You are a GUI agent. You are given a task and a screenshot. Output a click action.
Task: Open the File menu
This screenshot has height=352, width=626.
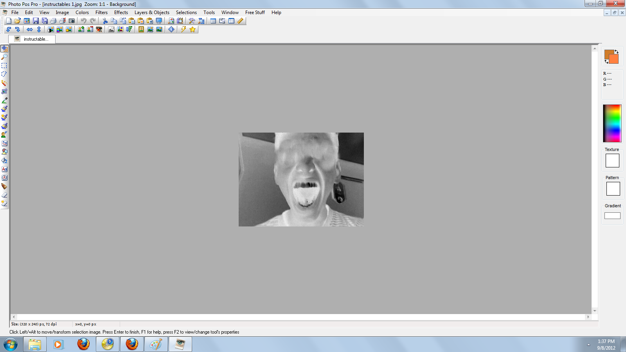pos(15,13)
